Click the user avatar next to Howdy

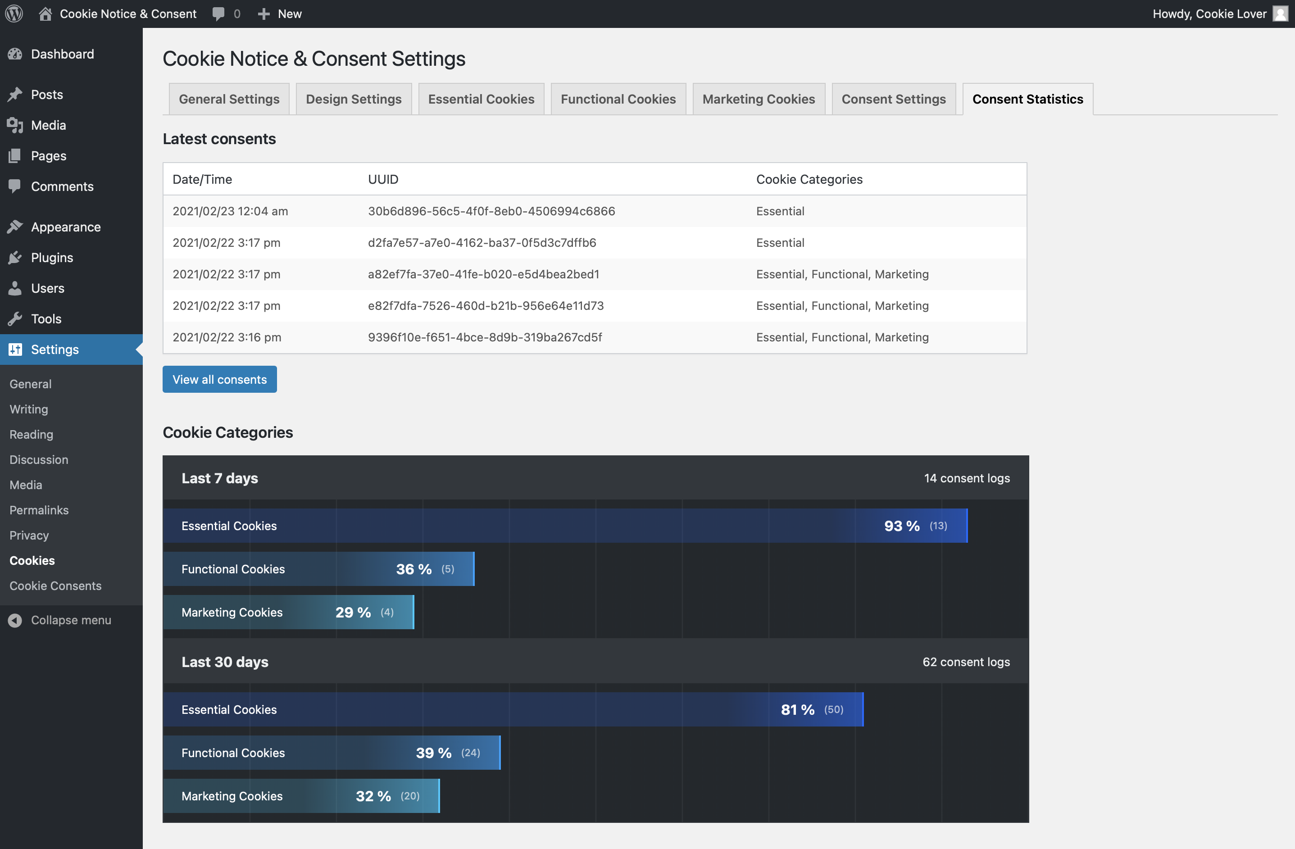[1280, 14]
